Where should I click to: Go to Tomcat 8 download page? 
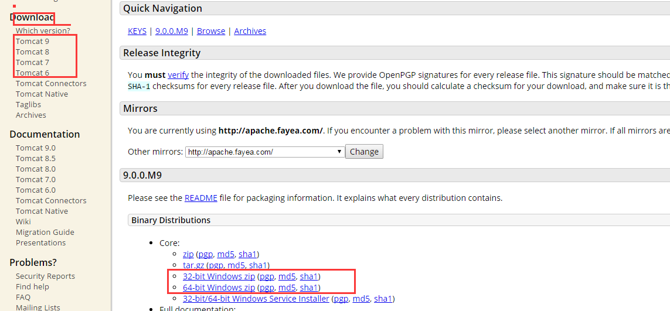(x=32, y=52)
